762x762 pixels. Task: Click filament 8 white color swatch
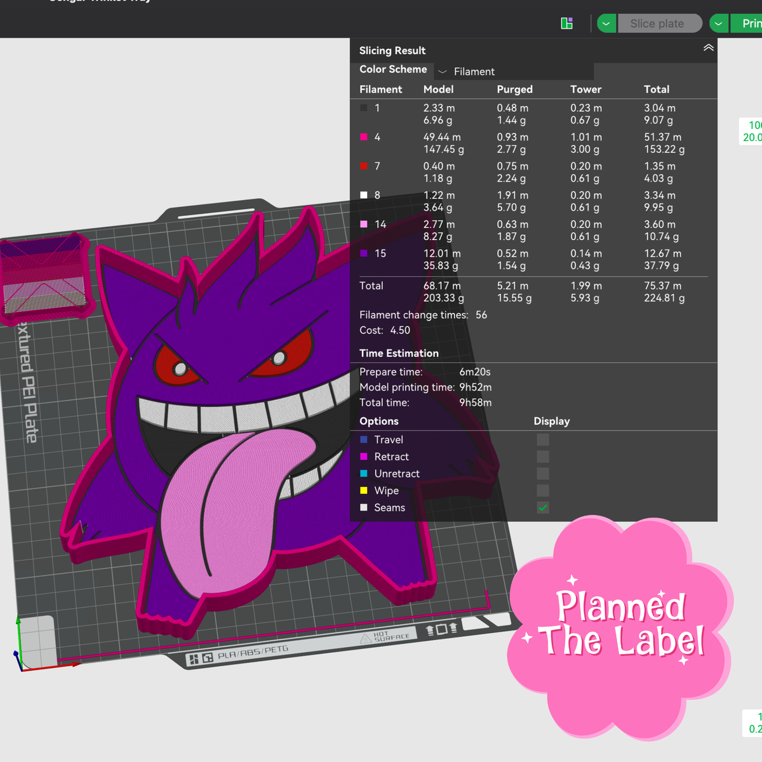364,195
